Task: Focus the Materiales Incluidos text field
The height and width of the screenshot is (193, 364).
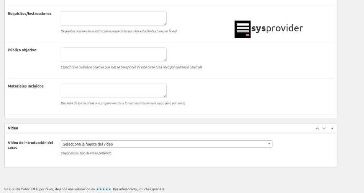Action: (113, 91)
